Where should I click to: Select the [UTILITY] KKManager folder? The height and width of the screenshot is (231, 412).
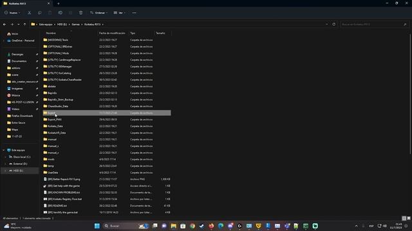[x=107, y=67]
